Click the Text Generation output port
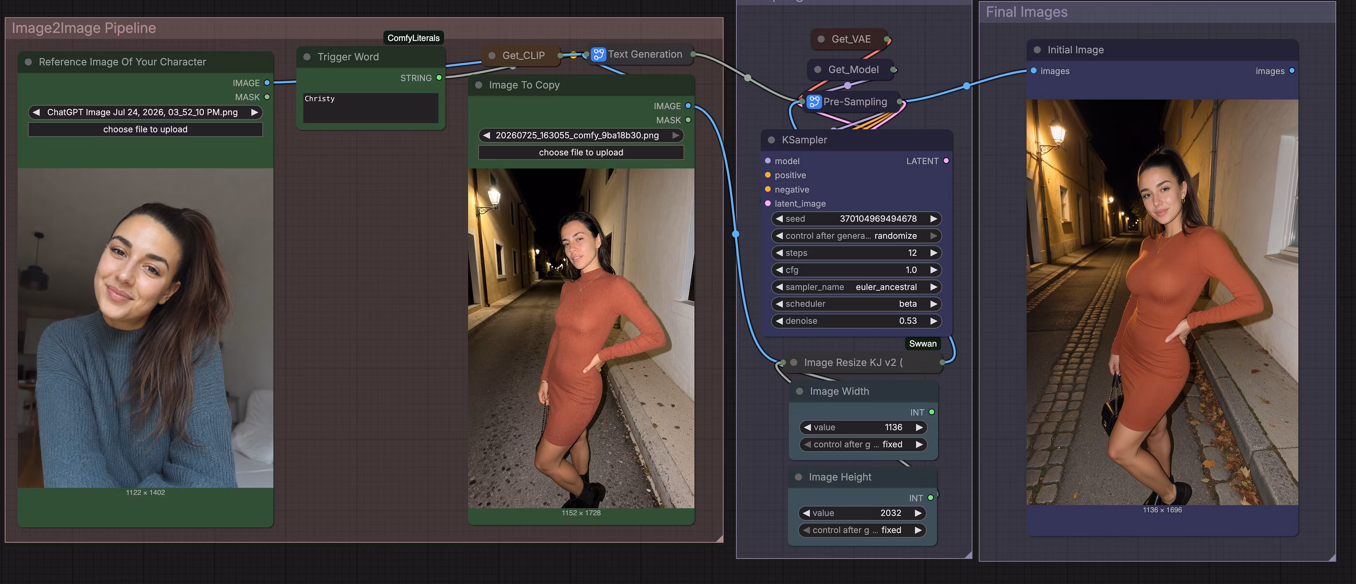This screenshot has width=1356, height=584. 693,54
